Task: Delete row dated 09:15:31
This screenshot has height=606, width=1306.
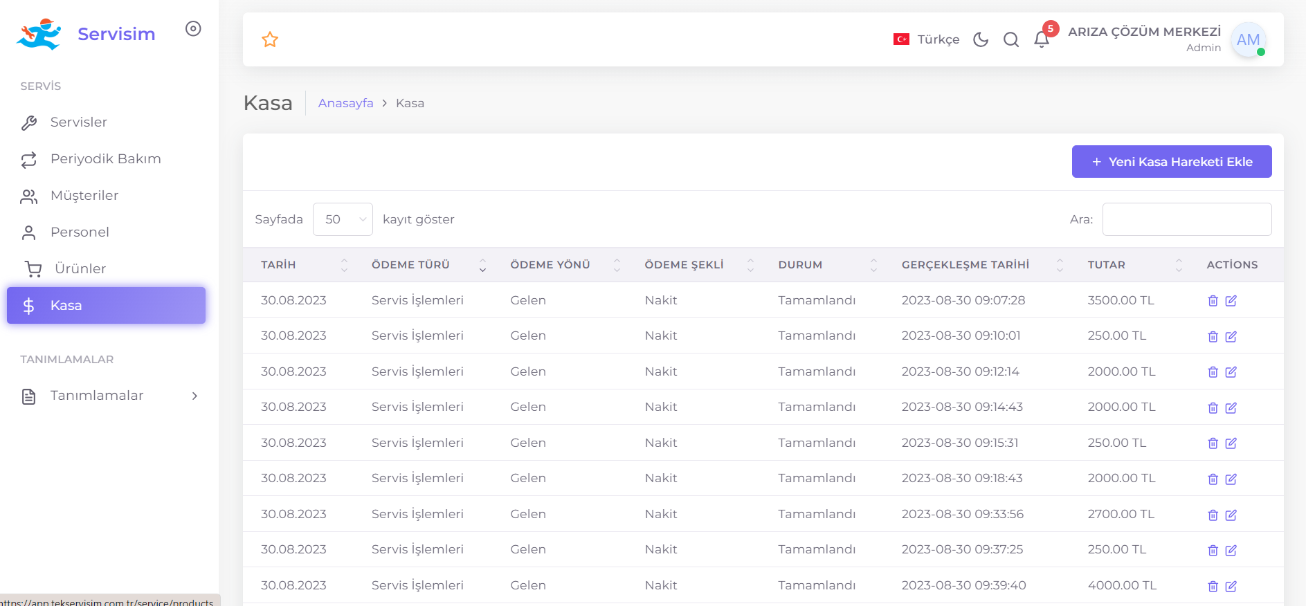Action: (1213, 443)
